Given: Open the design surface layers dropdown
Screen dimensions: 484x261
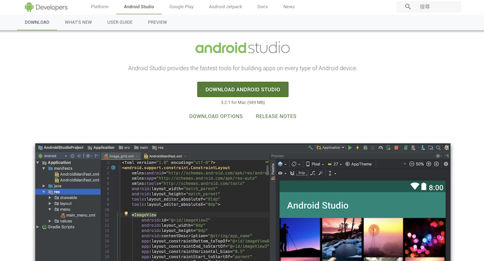Looking at the screenshot, I should click(282, 164).
